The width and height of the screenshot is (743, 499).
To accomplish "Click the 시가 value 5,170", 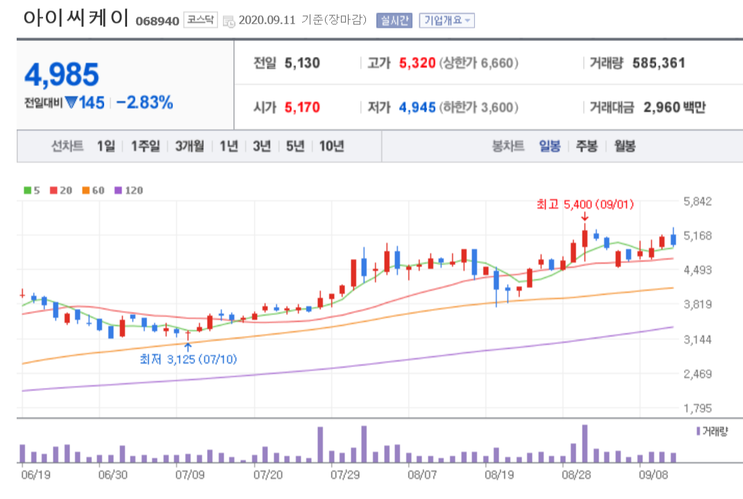I will [302, 108].
